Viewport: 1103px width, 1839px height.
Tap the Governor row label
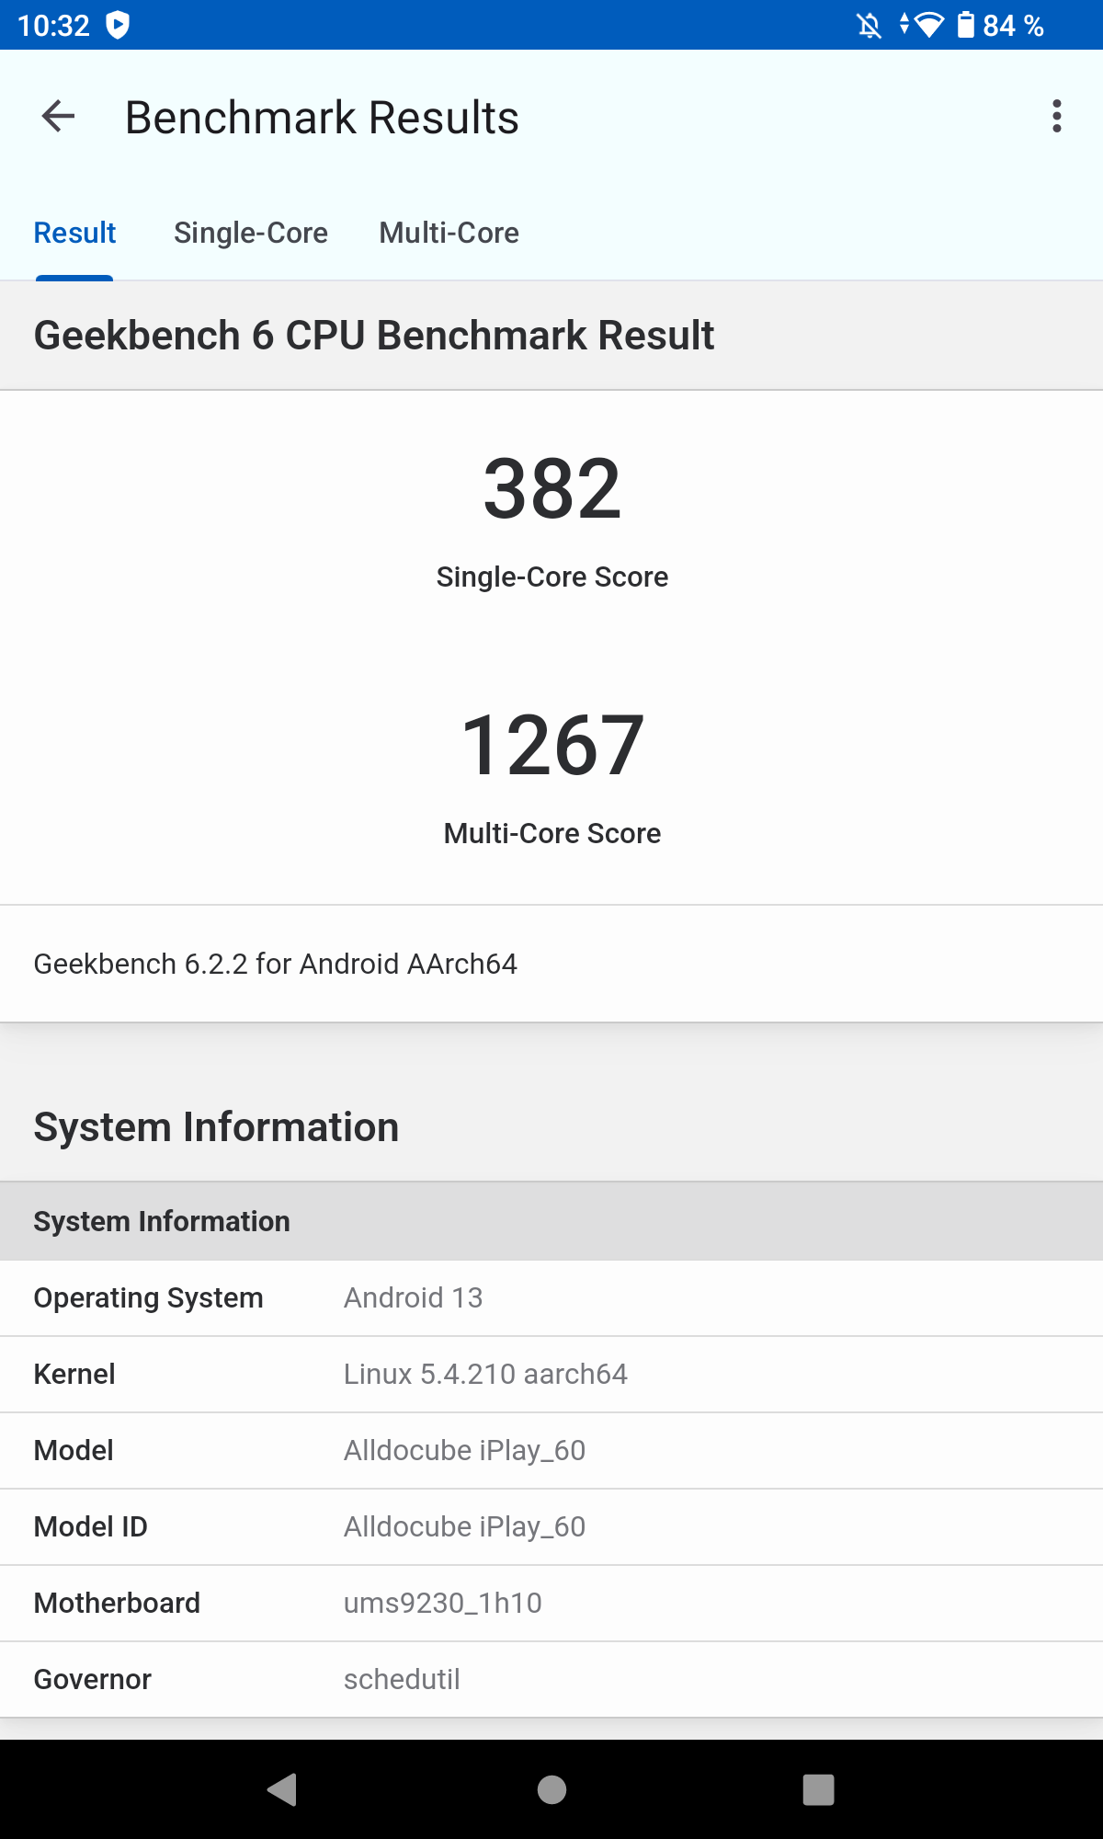point(93,1679)
